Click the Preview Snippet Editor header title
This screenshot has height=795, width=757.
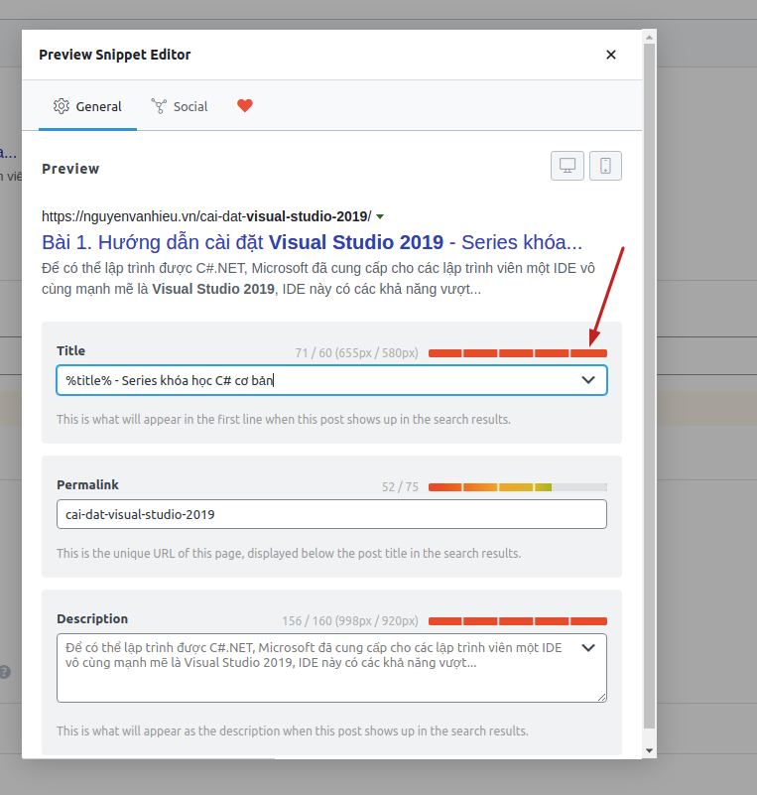point(115,55)
